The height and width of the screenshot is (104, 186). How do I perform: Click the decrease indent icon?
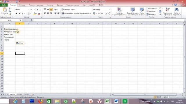tap(56, 14)
